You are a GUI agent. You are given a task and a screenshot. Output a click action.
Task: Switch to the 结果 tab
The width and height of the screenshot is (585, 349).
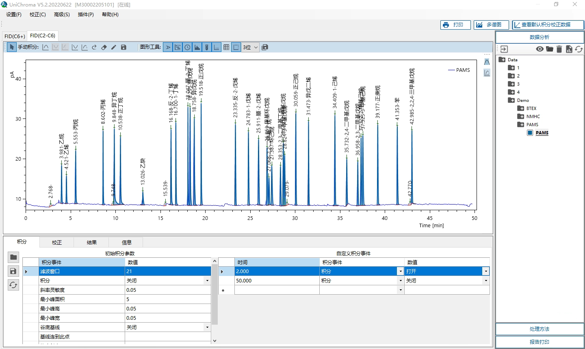pyautogui.click(x=92, y=242)
